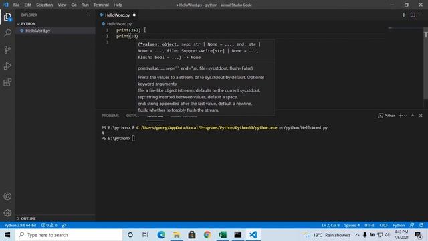428x241 pixels.
Task: Open the Accounts menu icon
Action: pos(7,196)
